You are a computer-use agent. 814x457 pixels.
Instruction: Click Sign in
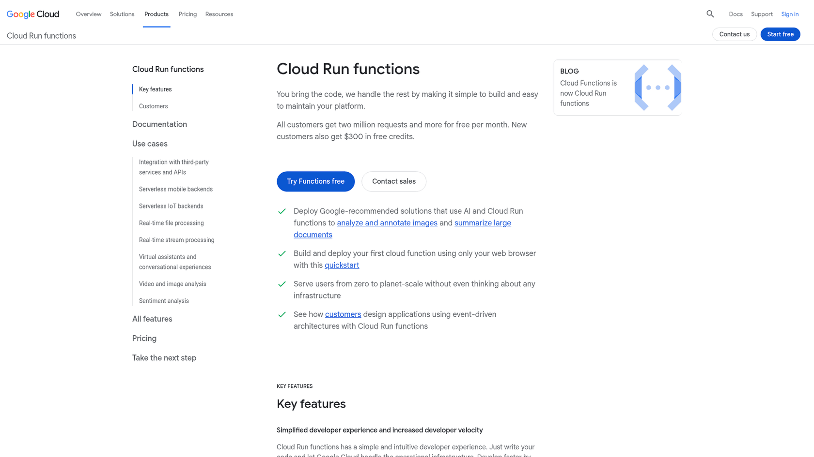click(x=790, y=14)
